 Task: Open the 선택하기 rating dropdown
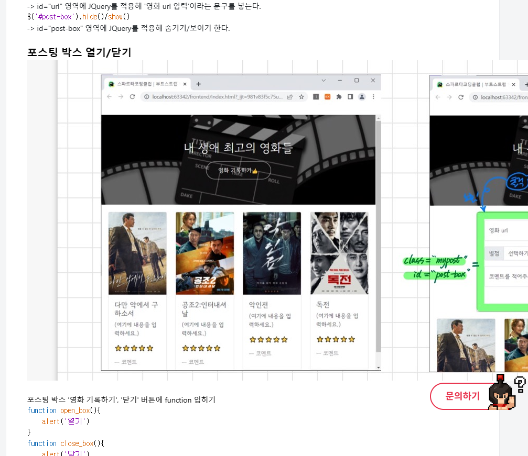click(x=516, y=253)
